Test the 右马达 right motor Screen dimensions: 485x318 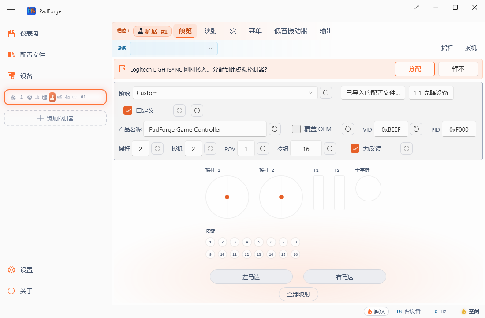(x=345, y=276)
